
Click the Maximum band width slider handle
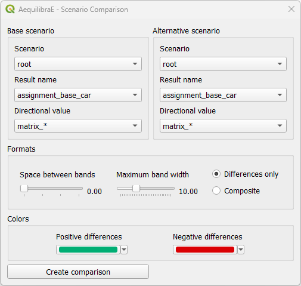point(136,188)
